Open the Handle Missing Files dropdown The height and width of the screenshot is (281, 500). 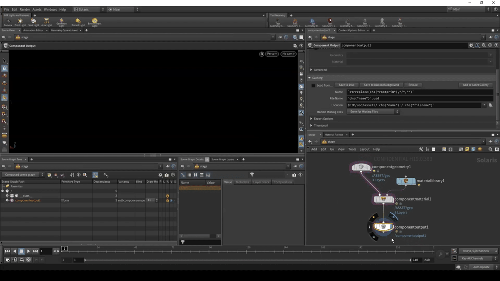pyautogui.click(x=373, y=112)
